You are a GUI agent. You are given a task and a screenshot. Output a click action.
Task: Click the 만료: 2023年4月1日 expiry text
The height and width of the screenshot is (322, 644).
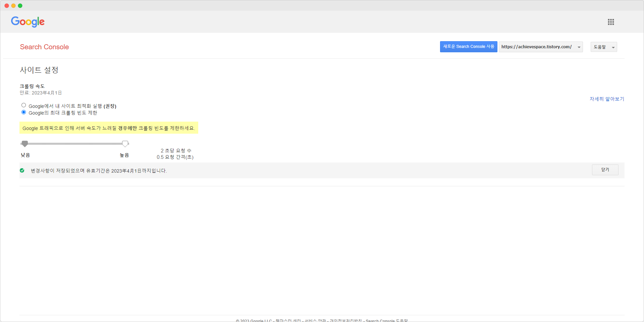(x=41, y=93)
